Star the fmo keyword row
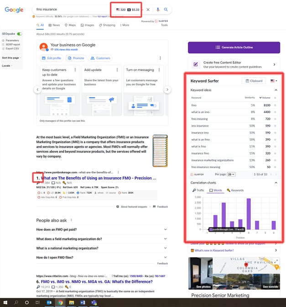Image resolution: width=286 pixels, height=307 pixels. (x=275, y=106)
